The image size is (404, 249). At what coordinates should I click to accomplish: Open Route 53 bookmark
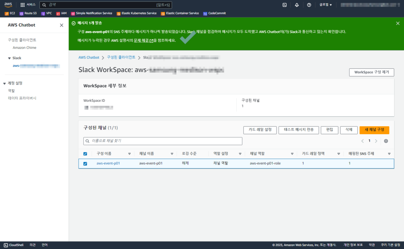point(28,13)
